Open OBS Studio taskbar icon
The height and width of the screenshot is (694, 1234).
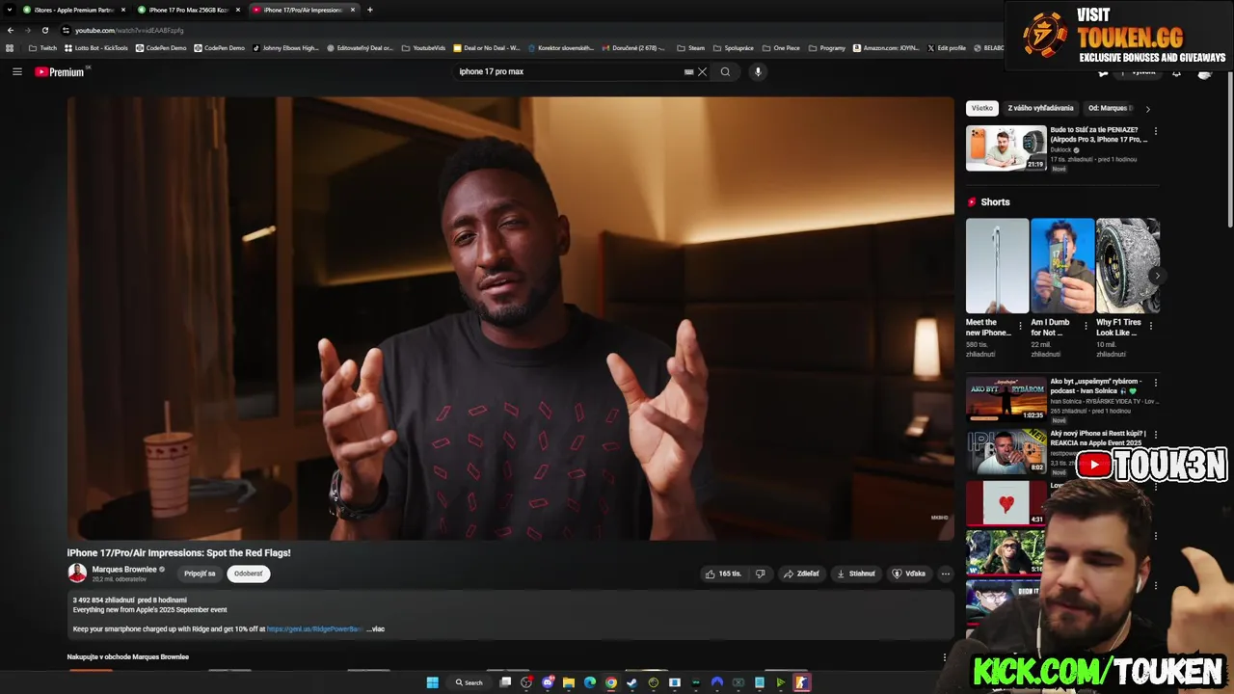(526, 682)
